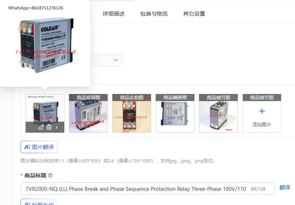This screenshot has width=295, height=205.
Task: Click the 翻译 link beside title field
Action: pos(285,188)
